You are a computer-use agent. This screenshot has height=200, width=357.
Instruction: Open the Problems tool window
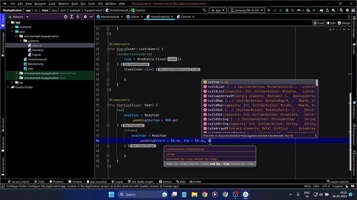coord(56,182)
